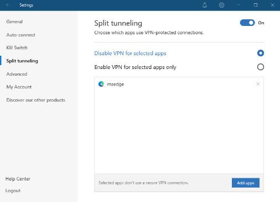Open Kill Switch settings
The image size is (280, 202).
coord(17,47)
